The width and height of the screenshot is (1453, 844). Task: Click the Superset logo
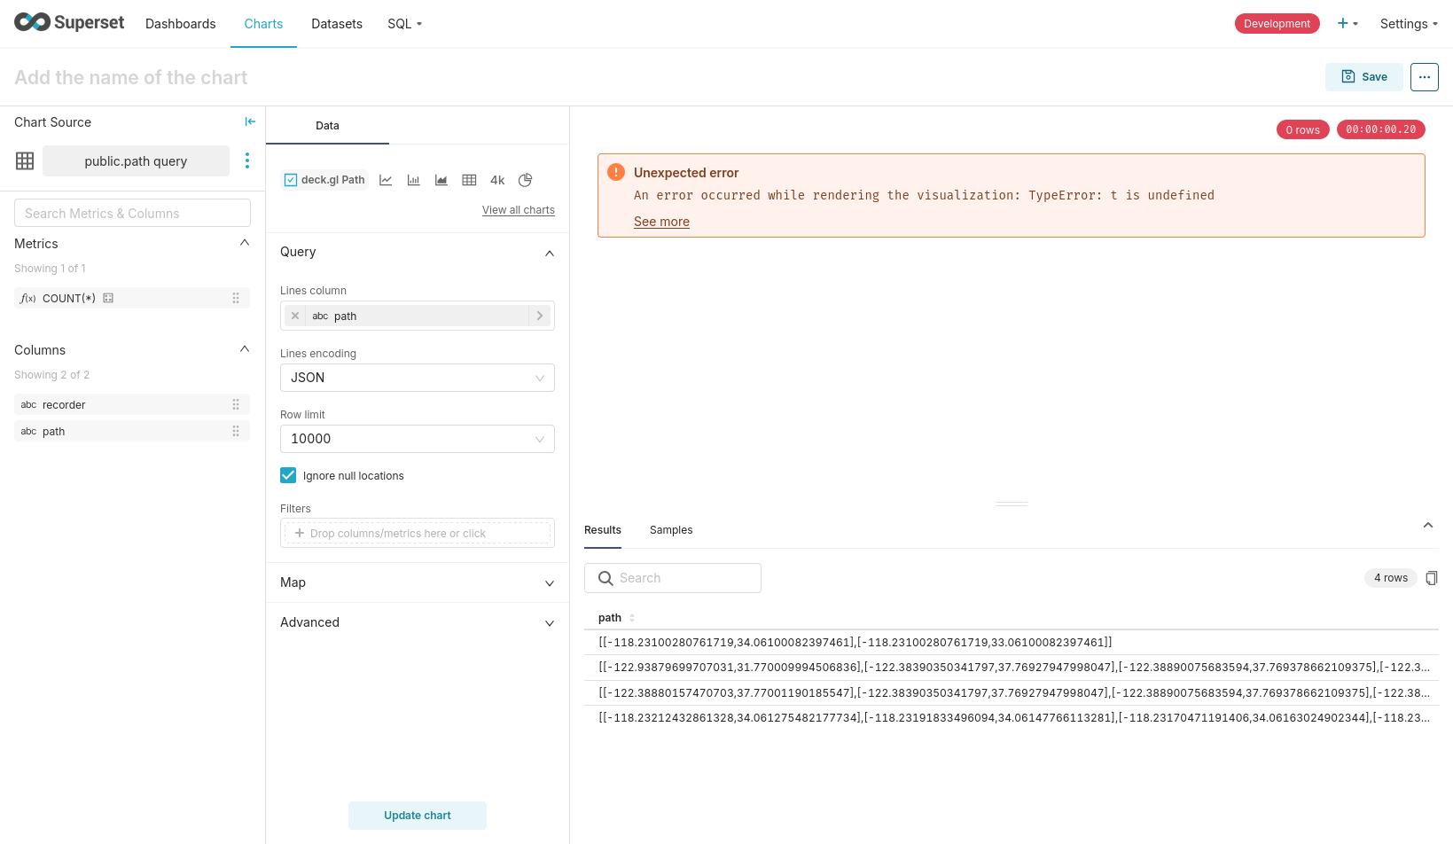[x=69, y=23]
